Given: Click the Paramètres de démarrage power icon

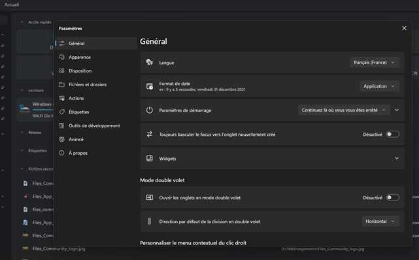Looking at the screenshot, I should [150, 110].
